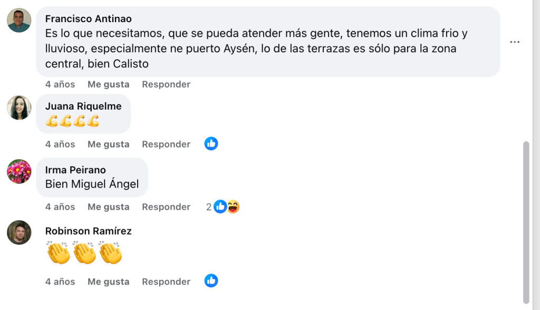Viewport: 540px width, 310px height.
Task: Click the like reaction on Juana Riquelme's comment
Action: click(211, 143)
